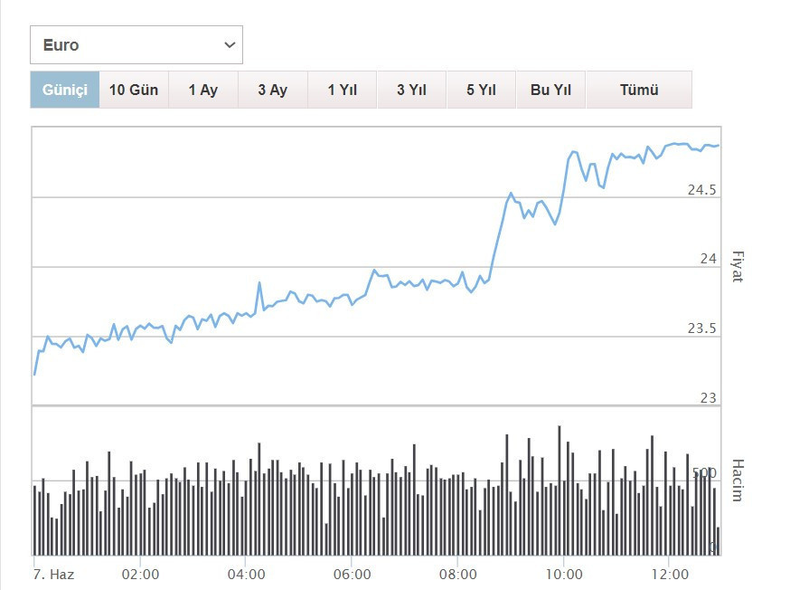
Task: Click the Fiyat price axis title
Action: [x=737, y=267]
